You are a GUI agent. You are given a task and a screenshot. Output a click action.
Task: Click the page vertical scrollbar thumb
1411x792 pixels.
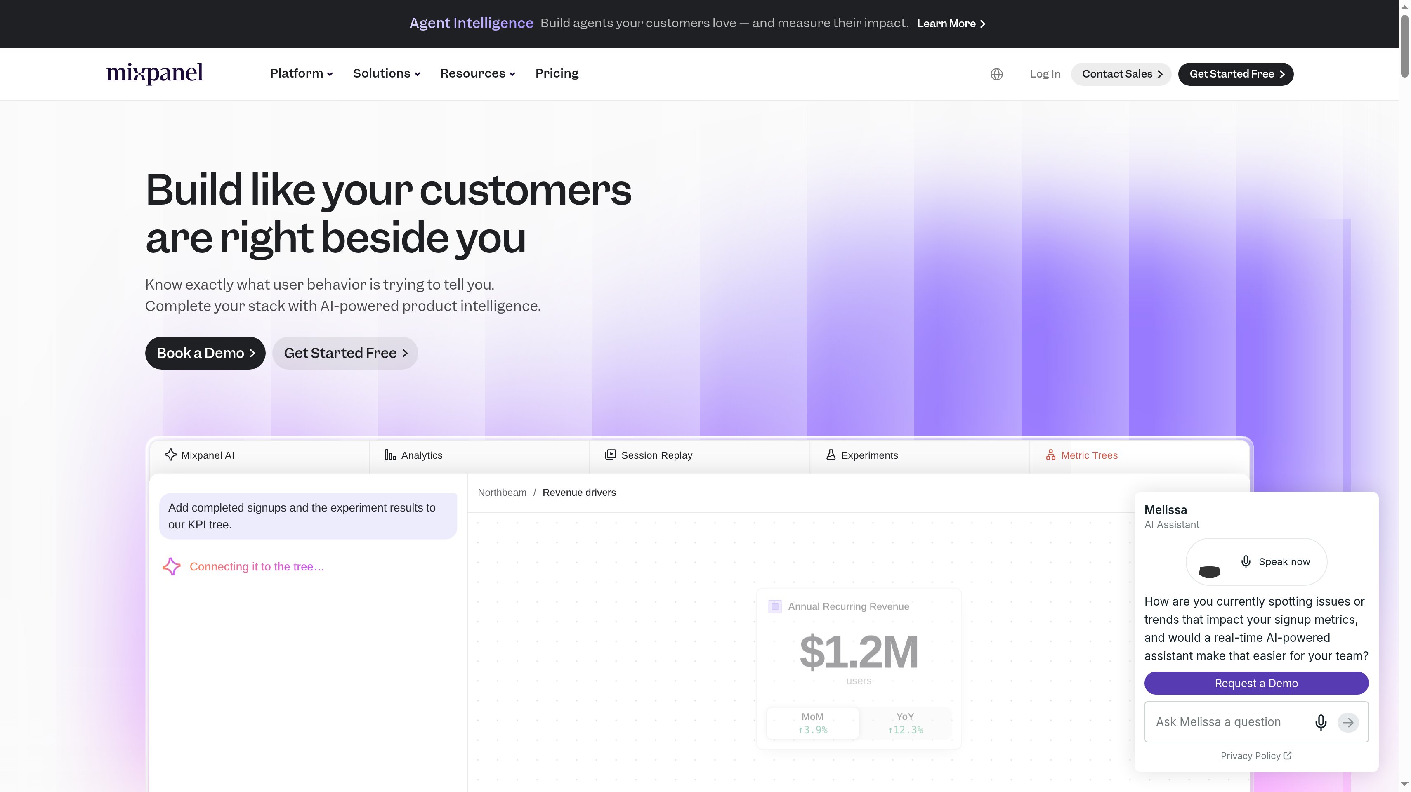click(x=1404, y=47)
